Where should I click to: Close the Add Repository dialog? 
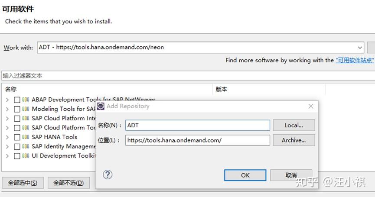(310, 106)
